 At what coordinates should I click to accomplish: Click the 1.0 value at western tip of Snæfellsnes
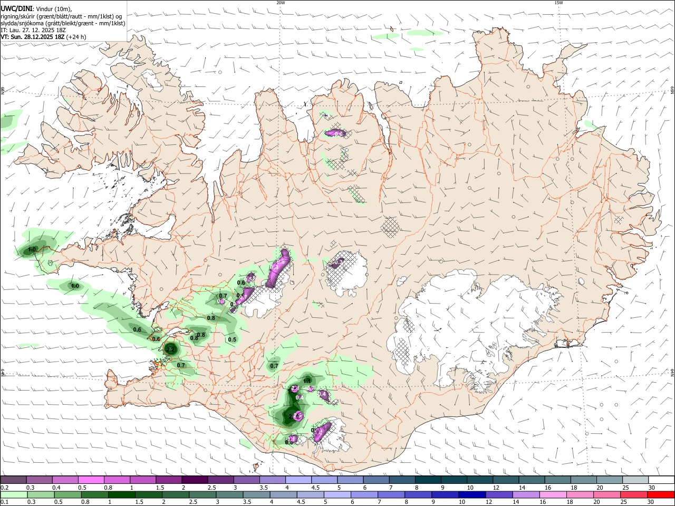[32, 249]
